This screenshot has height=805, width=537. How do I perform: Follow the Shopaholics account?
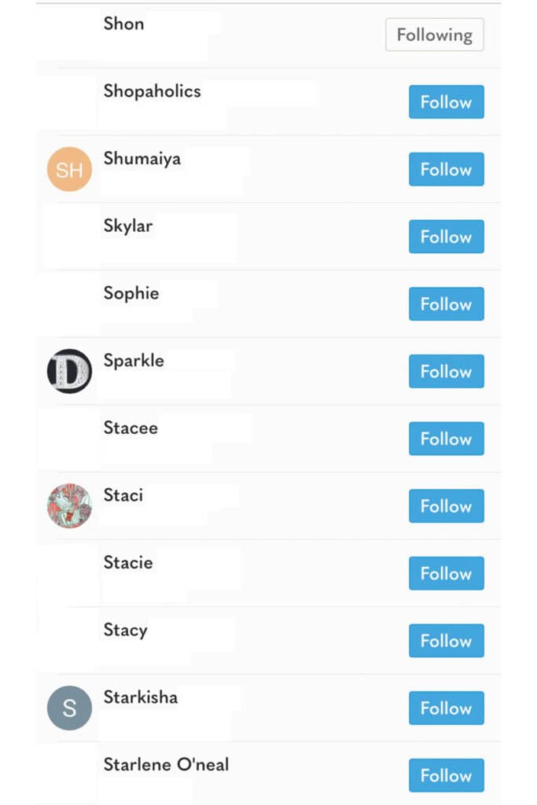446,101
